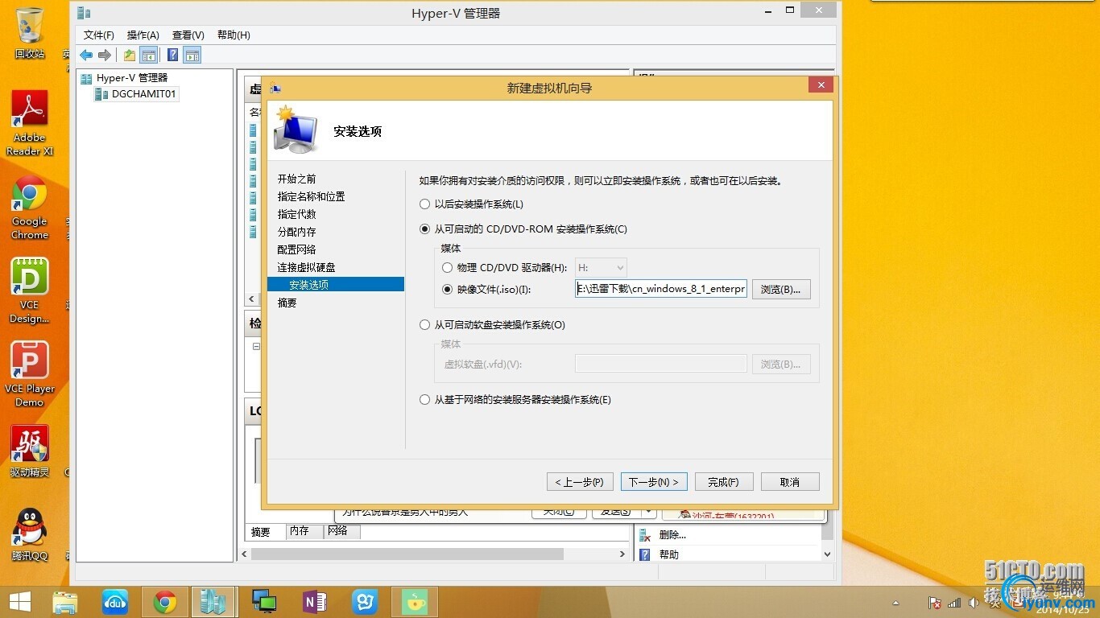This screenshot has width=1100, height=618.
Task: Click the volume speaker tray icon
Action: [x=973, y=602]
